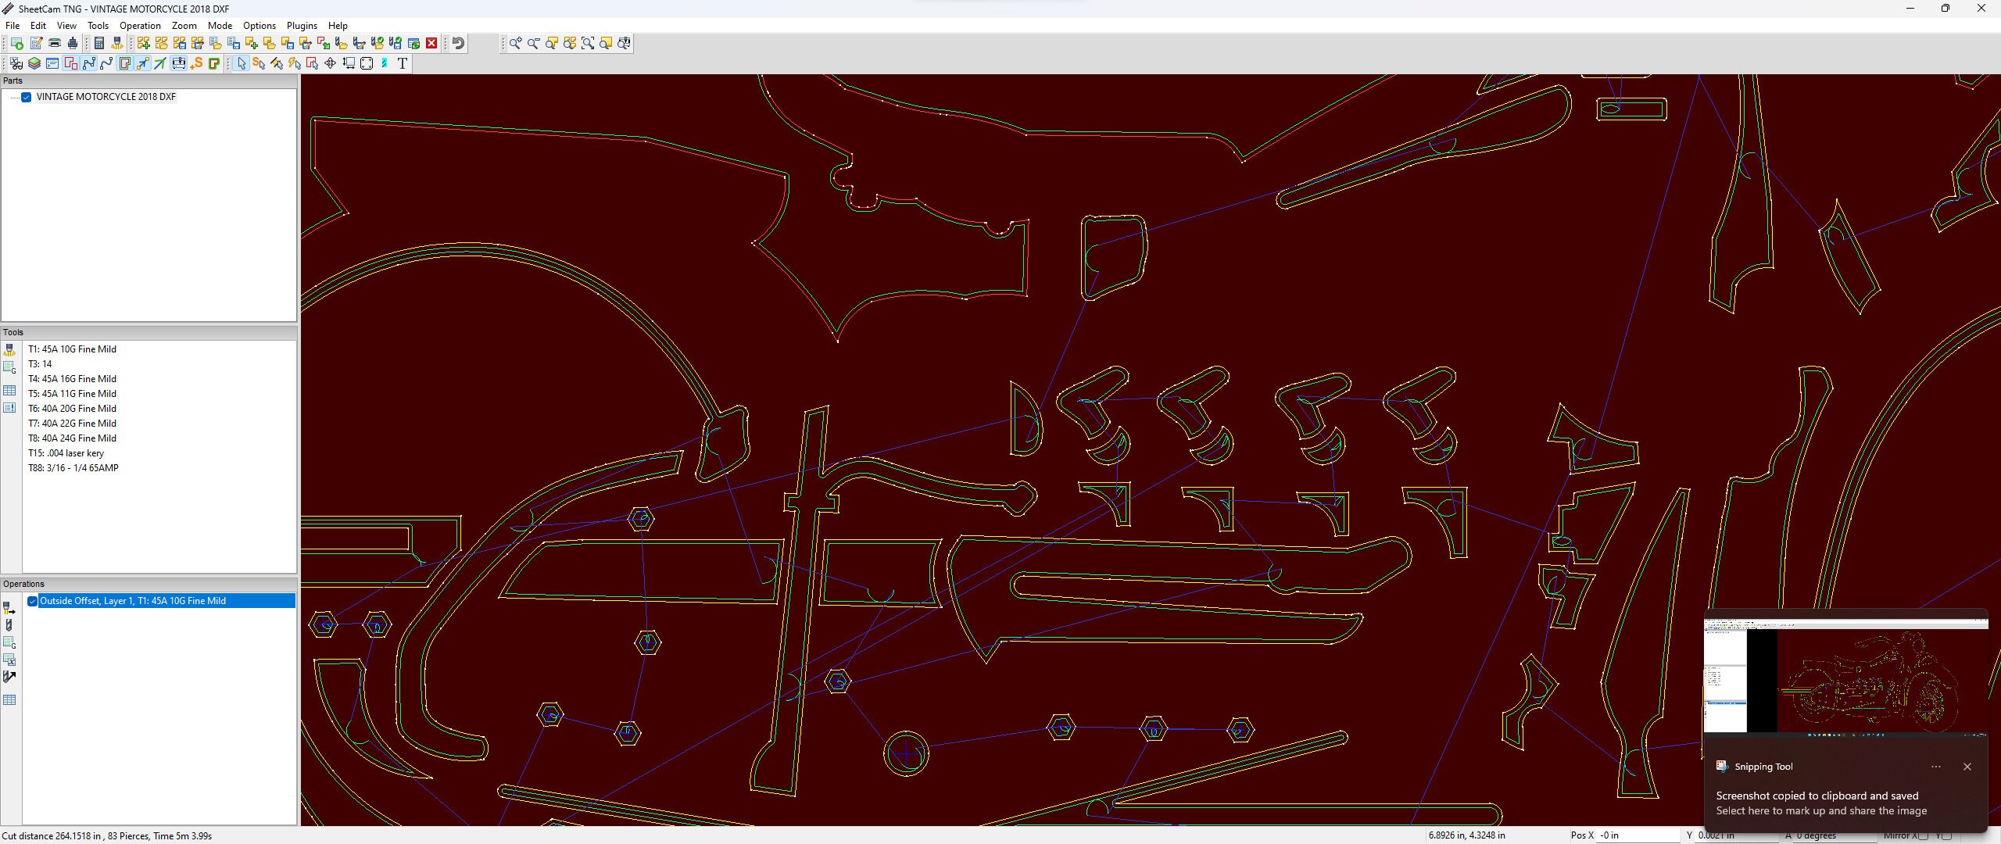Screen dimensions: 2001x844
Task: Select the arrow selection tool
Action: [242, 63]
